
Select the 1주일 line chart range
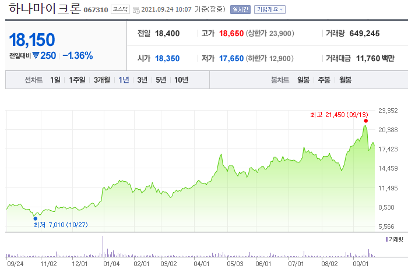point(77,80)
